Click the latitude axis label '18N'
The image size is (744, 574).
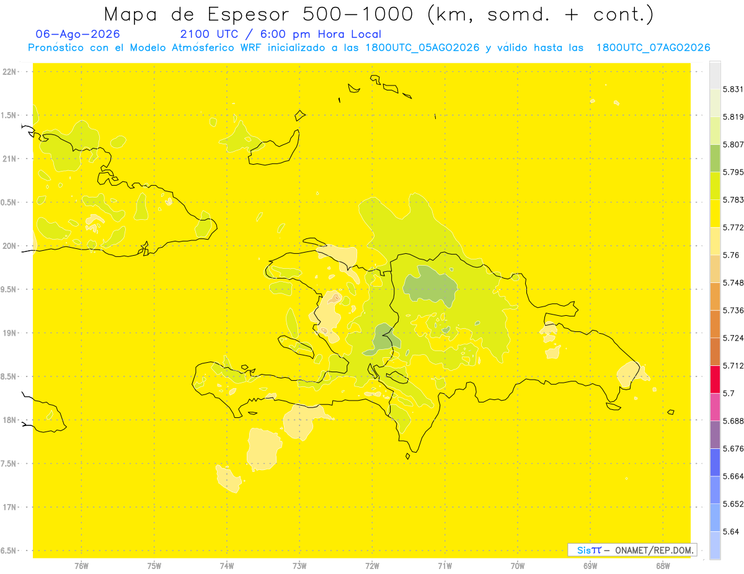tap(11, 420)
